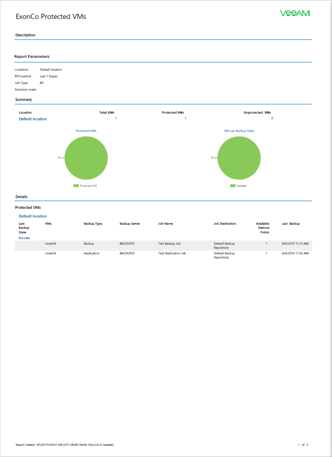Click the 'Last 1 Day(s)' value
Image resolution: width=332 pixels, height=457 pixels.
(x=49, y=76)
